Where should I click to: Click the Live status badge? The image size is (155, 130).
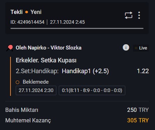coord(141,48)
